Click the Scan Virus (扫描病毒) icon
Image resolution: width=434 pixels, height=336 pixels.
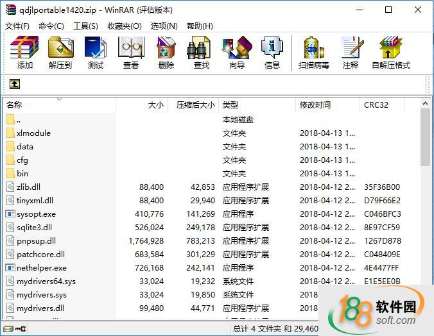[314, 52]
